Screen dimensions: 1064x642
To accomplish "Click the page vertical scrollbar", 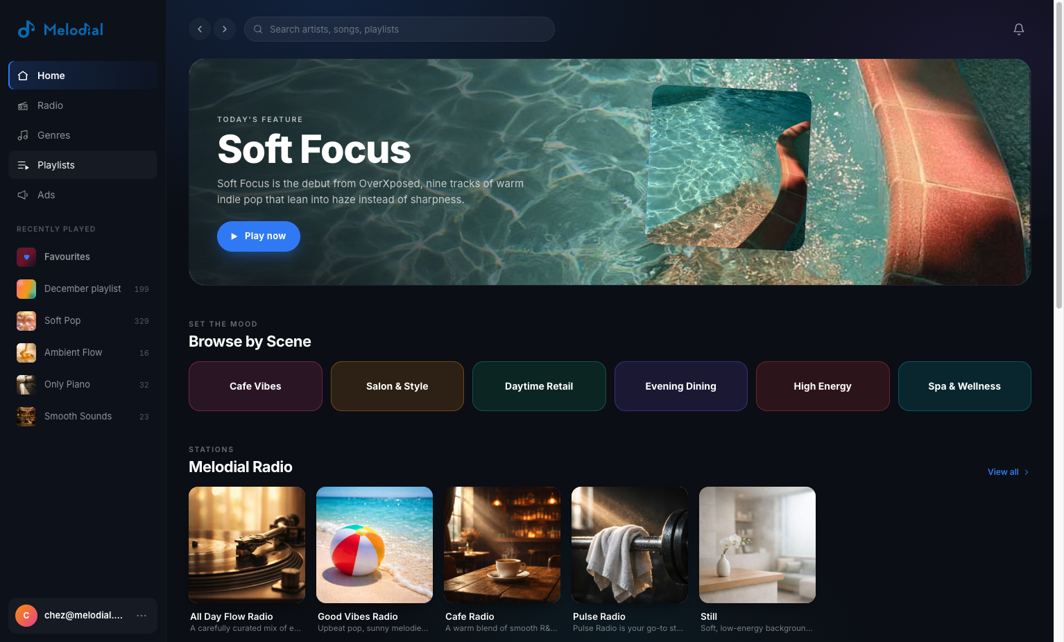I will coord(1058,156).
